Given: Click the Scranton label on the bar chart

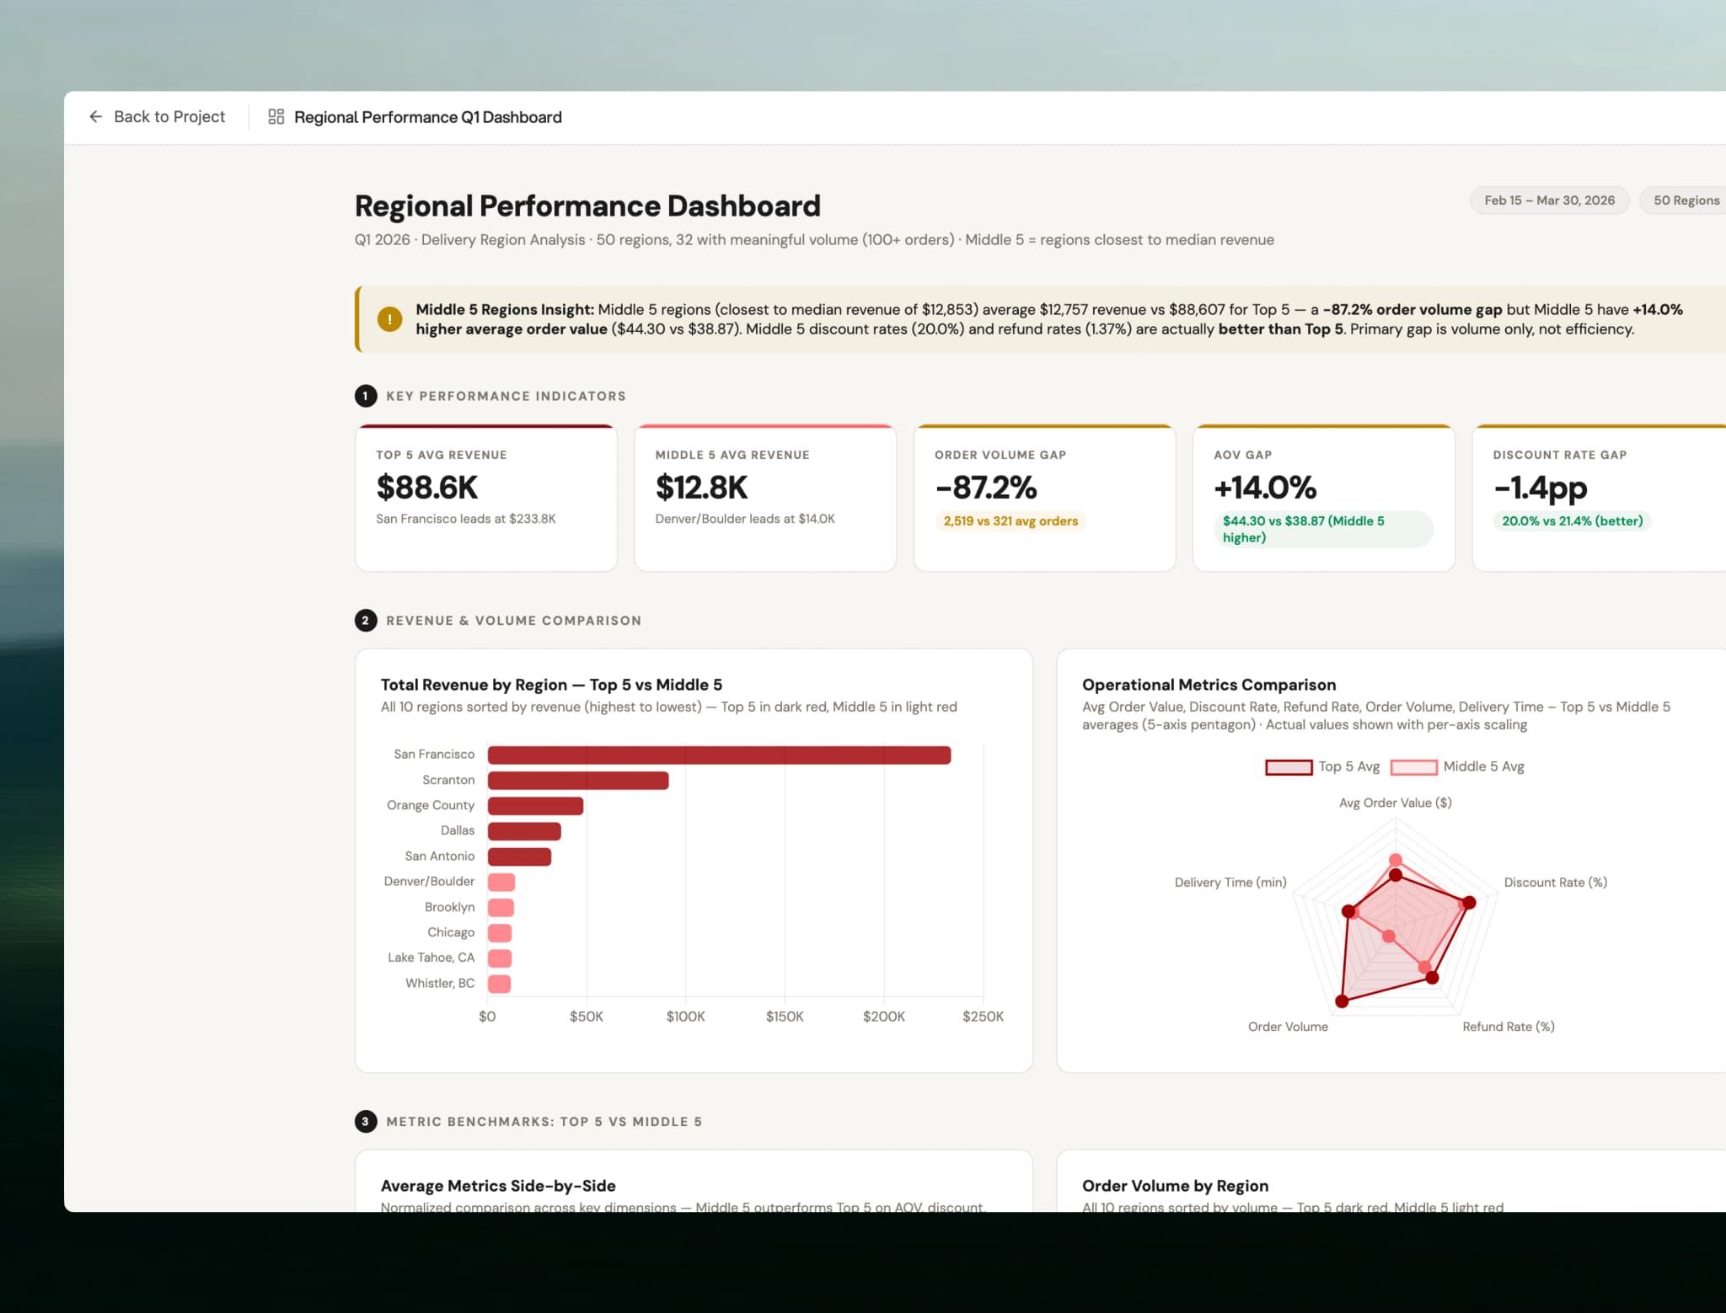Looking at the screenshot, I should pos(448,780).
